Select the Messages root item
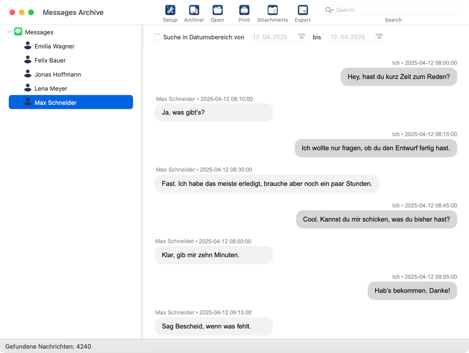This screenshot has height=353, width=469. click(x=39, y=32)
